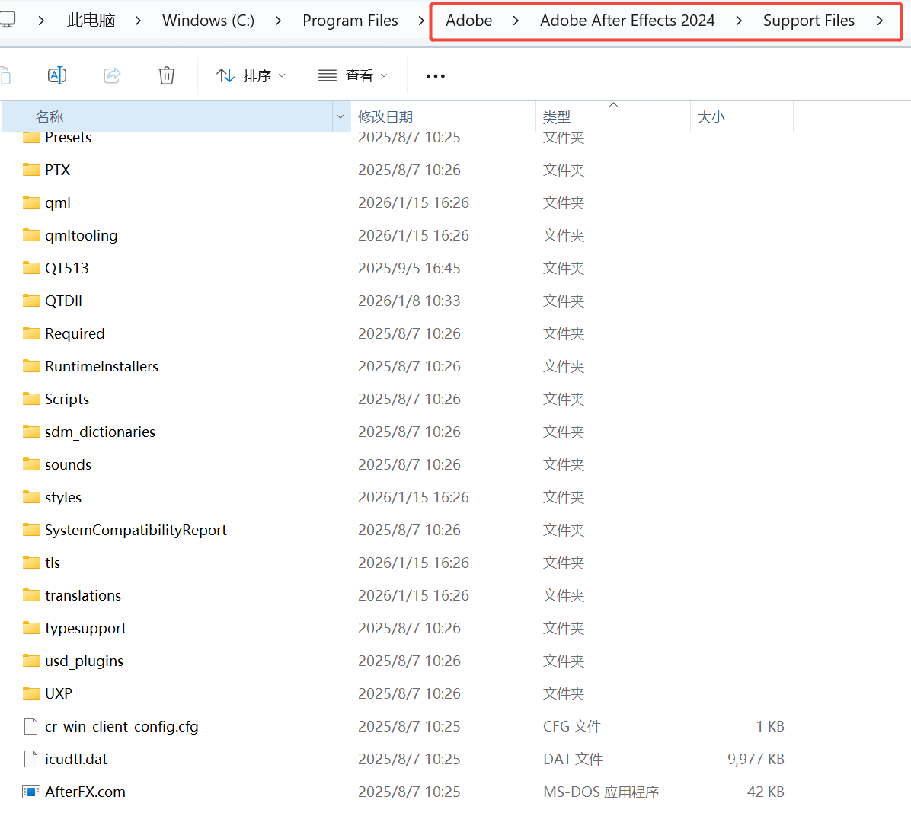This screenshot has width=911, height=816.
Task: Click the cr_win_client_config.cfg file icon
Action: [31, 726]
